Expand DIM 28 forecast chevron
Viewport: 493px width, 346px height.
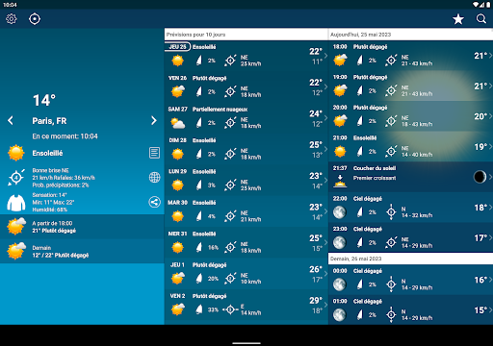[325, 149]
